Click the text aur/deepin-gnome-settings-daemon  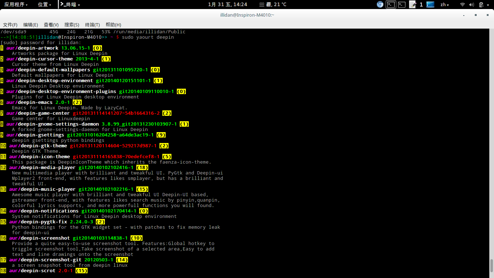(52, 124)
